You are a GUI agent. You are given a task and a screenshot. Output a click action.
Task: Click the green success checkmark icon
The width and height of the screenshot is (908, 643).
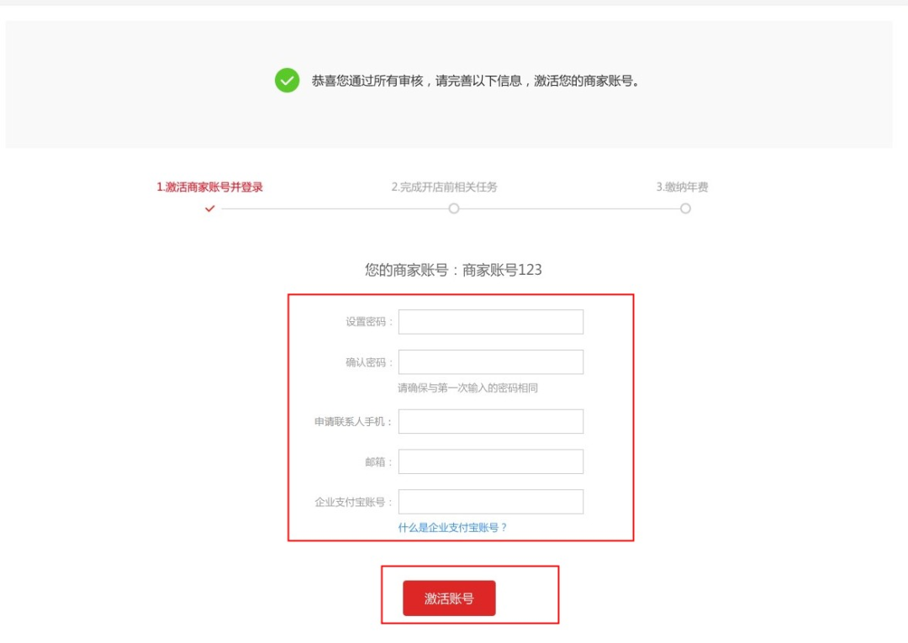(x=287, y=81)
